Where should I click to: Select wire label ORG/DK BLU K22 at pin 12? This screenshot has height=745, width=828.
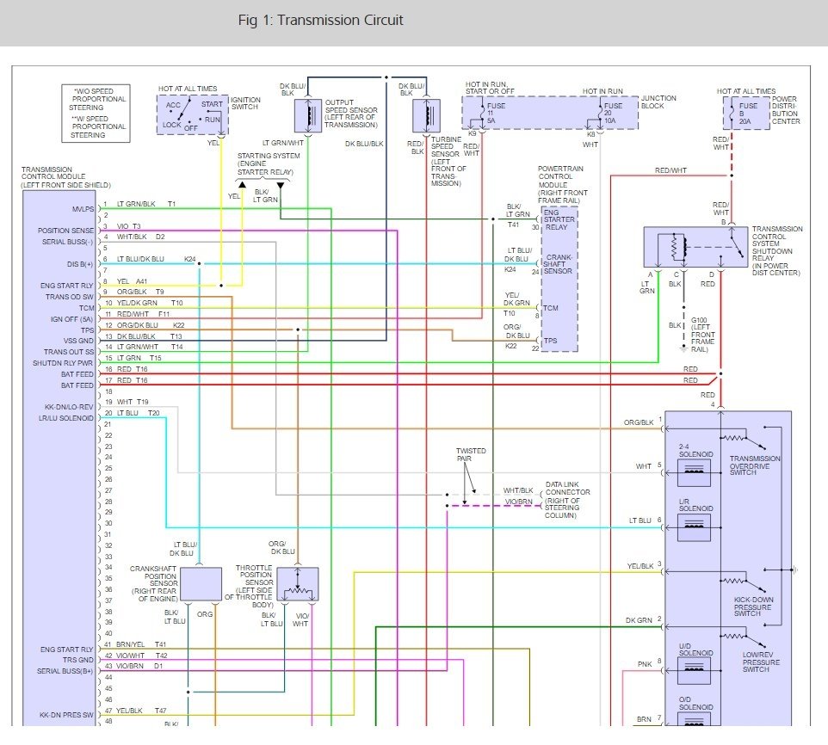pyautogui.click(x=151, y=325)
